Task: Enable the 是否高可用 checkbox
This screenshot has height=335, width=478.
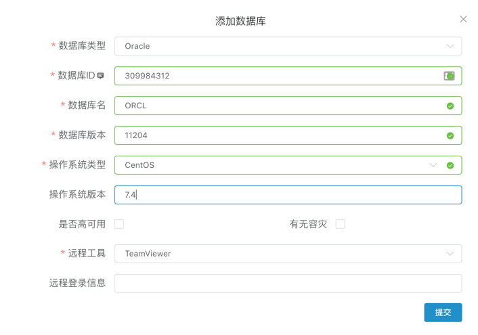Action: (119, 224)
